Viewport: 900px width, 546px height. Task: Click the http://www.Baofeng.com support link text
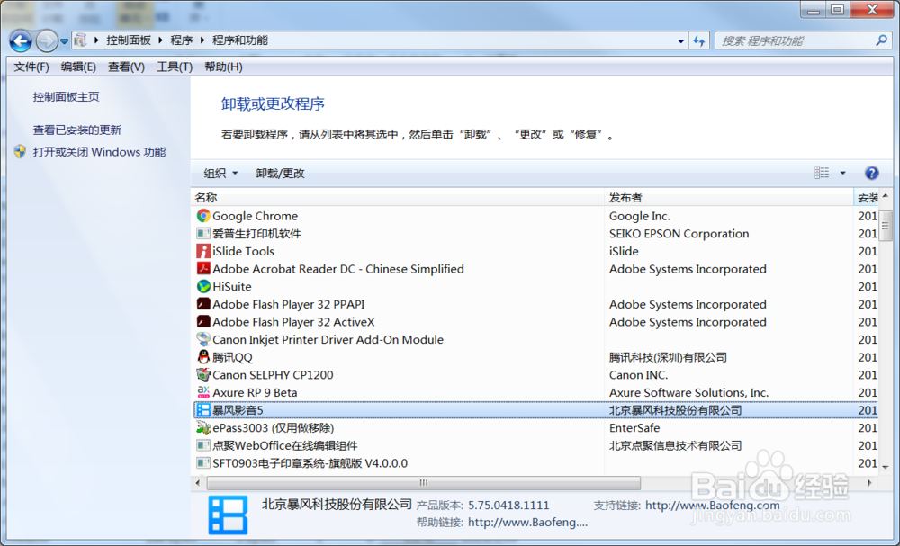712,506
